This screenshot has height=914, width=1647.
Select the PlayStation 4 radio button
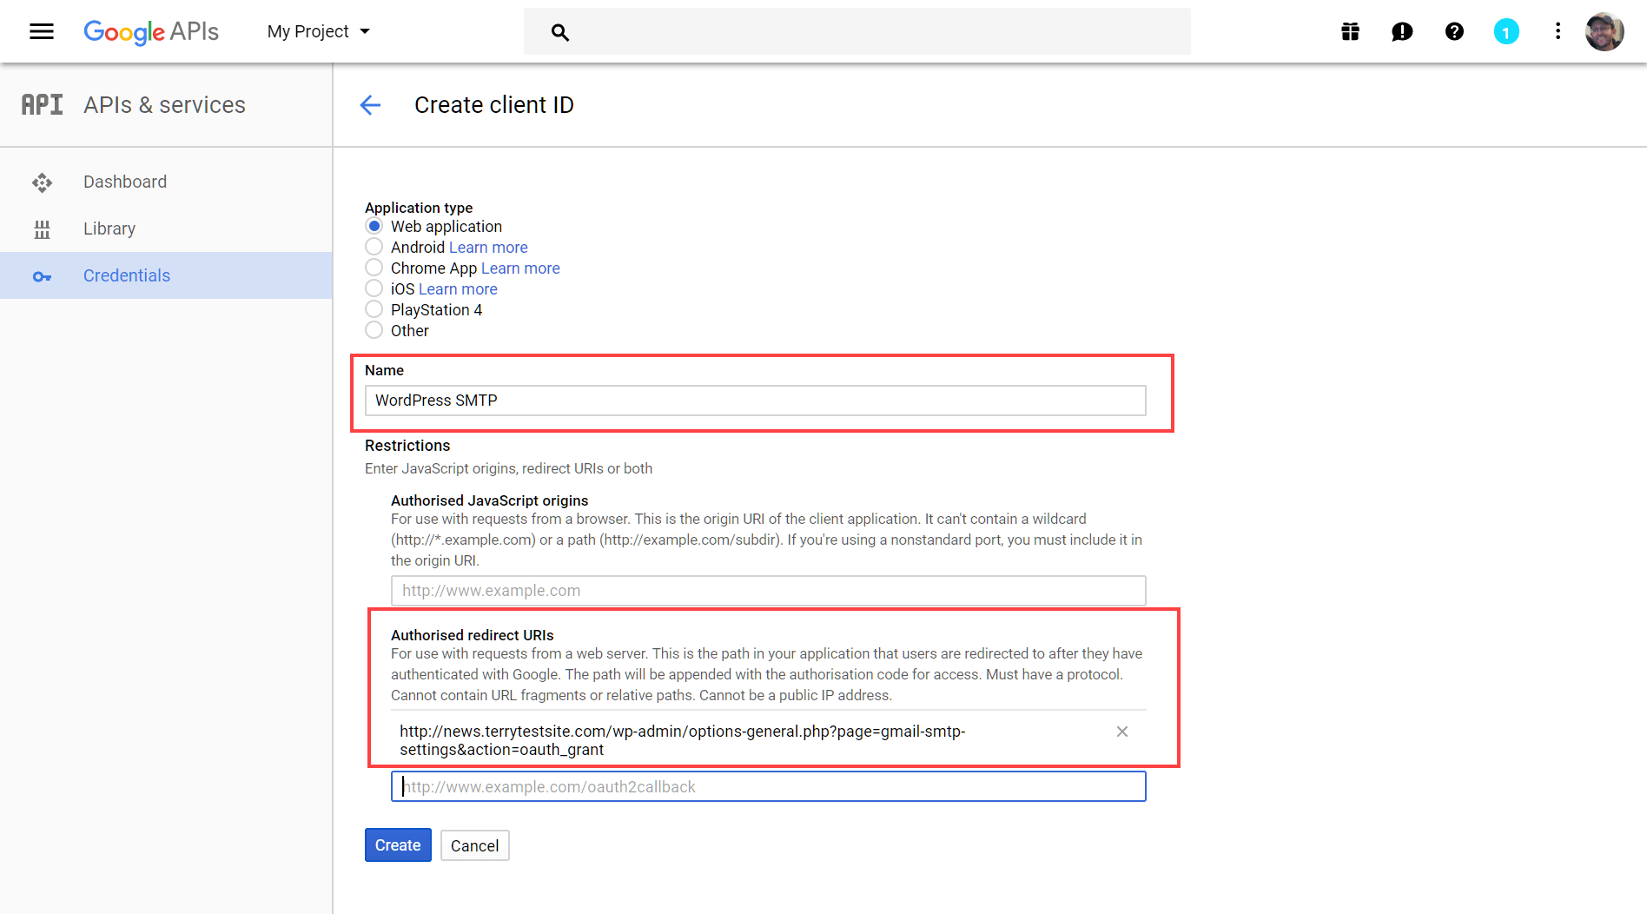(374, 309)
